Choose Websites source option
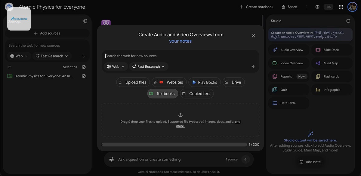The image size is (361, 176). [x=169, y=82]
